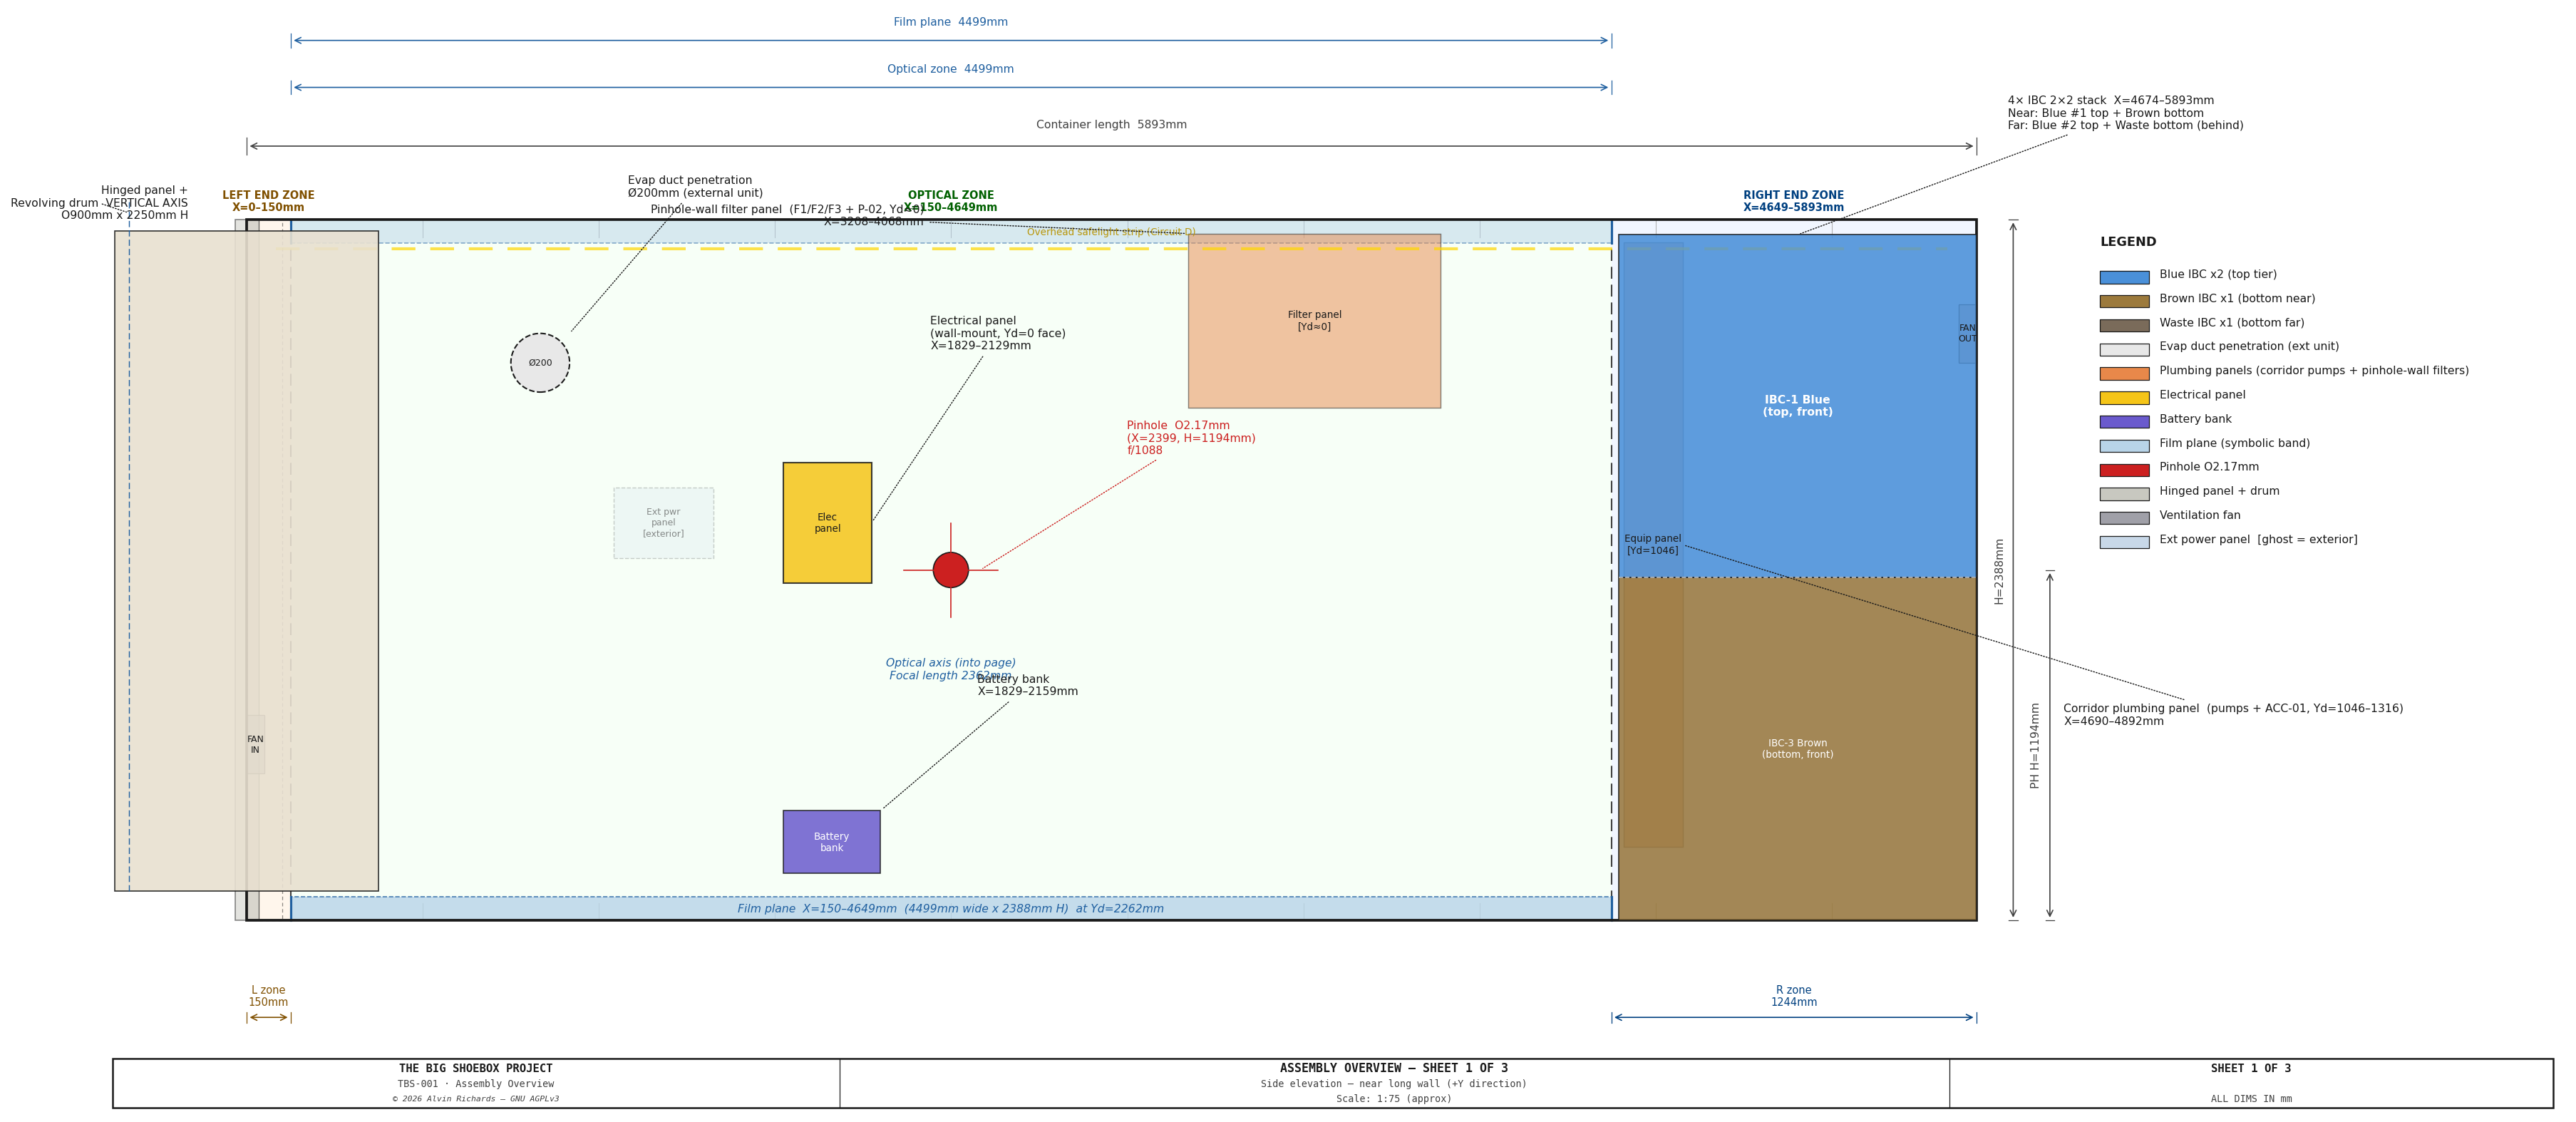This screenshot has height=1122, width=2576.
Task: Click the Battery bank legend swatch
Action: (2123, 422)
